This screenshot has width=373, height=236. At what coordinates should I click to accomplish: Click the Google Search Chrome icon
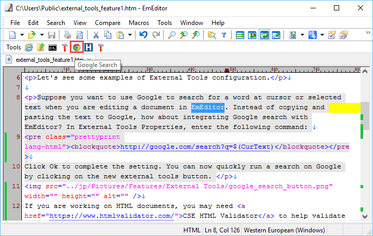click(x=77, y=47)
